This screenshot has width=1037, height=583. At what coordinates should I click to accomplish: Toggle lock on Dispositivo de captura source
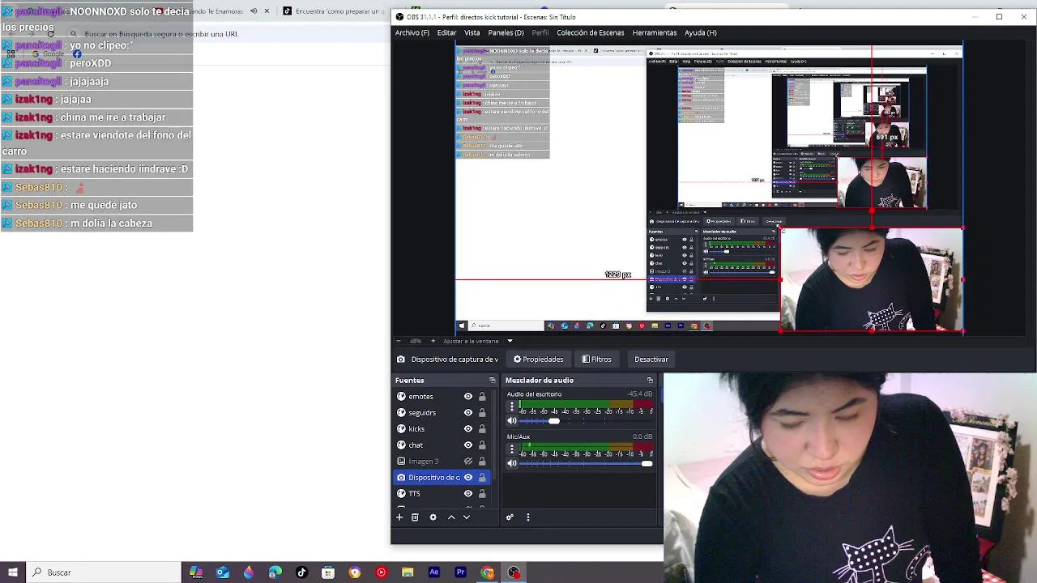[x=482, y=478]
